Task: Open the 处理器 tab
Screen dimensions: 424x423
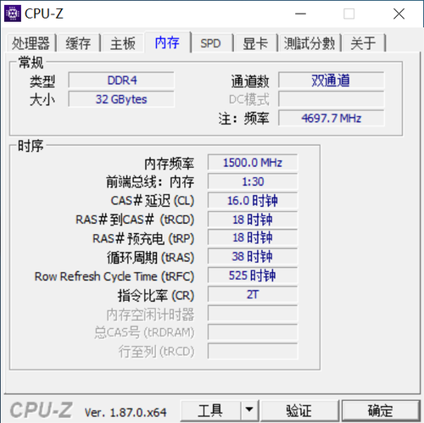Action: click(x=31, y=43)
